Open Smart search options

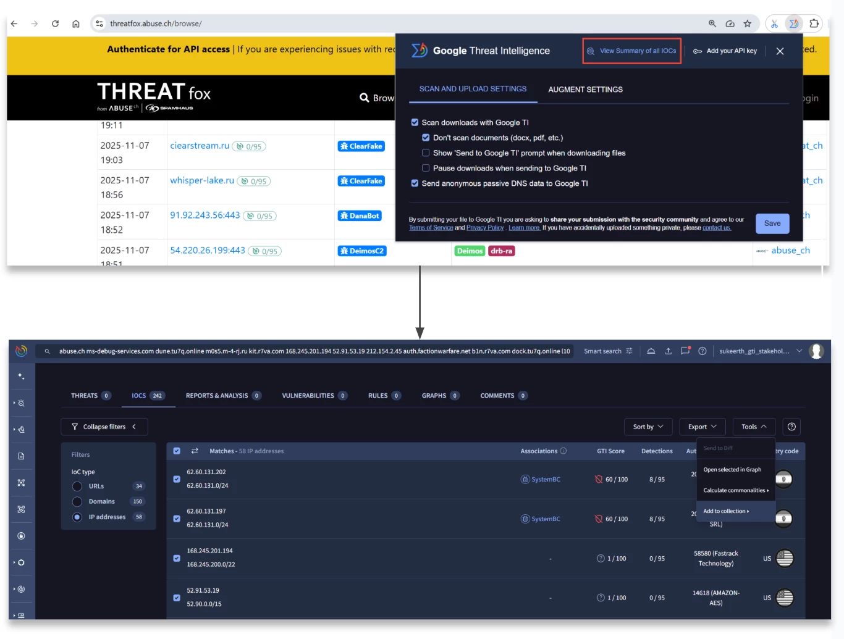608,351
